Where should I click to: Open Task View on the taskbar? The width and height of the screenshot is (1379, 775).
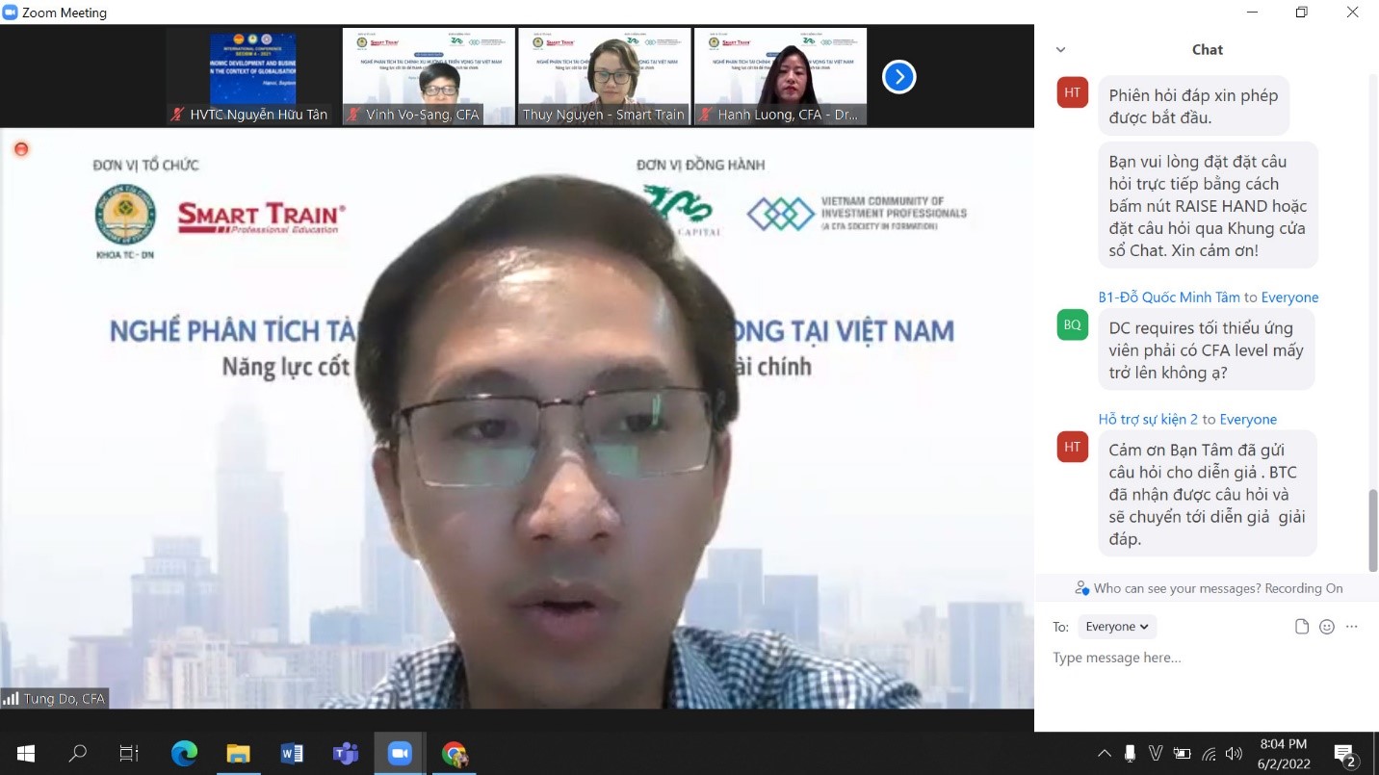pos(129,753)
